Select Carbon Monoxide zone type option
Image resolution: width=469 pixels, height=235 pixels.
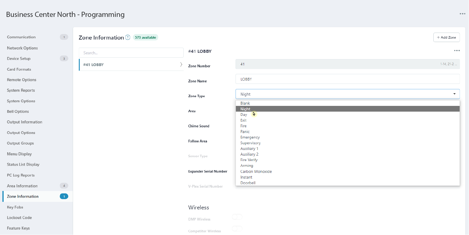256,171
